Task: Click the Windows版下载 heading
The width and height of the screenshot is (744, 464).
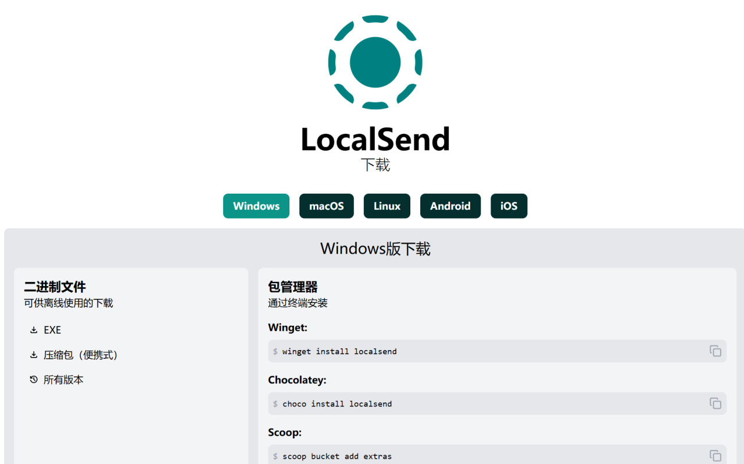Action: (375, 249)
